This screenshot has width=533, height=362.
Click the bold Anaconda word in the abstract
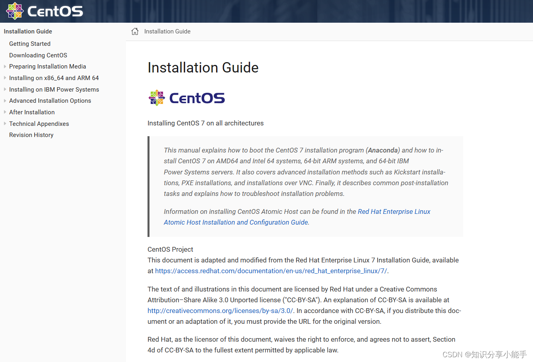click(x=383, y=150)
